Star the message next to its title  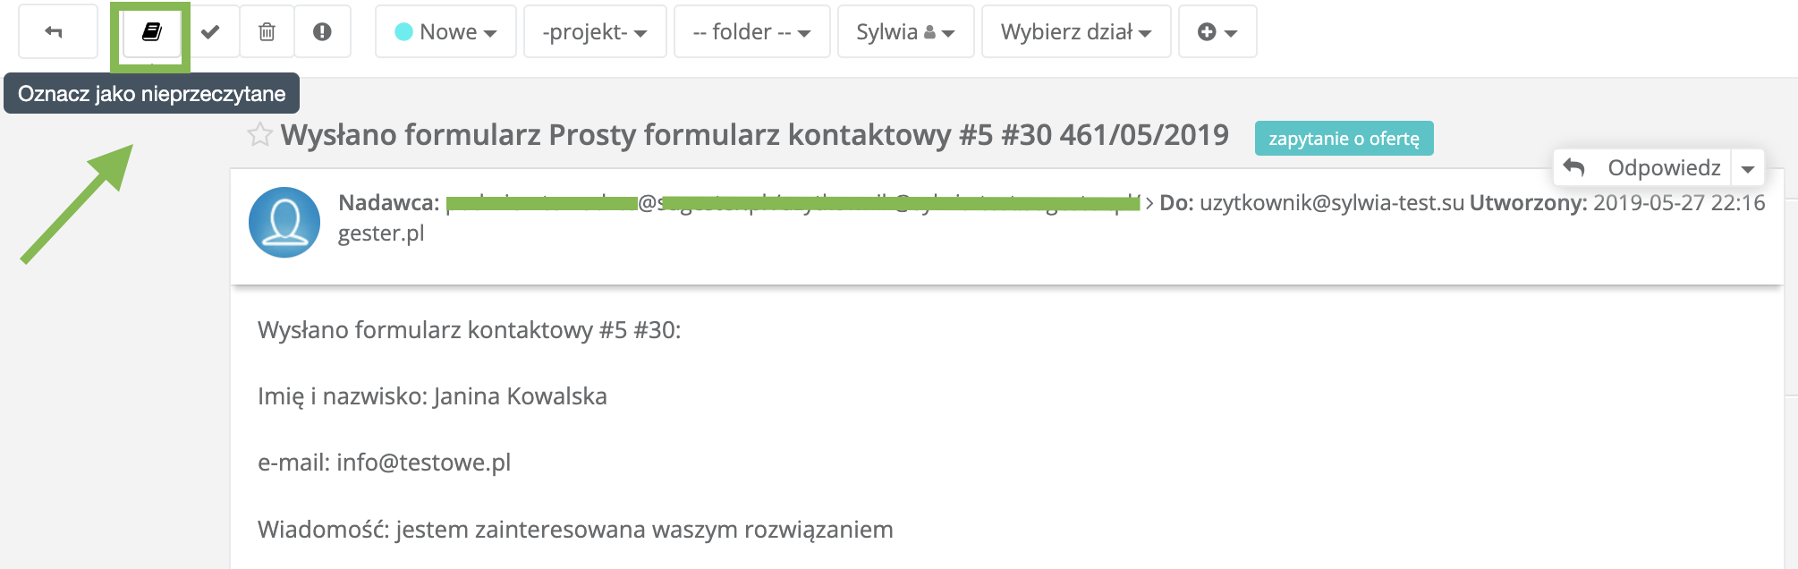(259, 135)
